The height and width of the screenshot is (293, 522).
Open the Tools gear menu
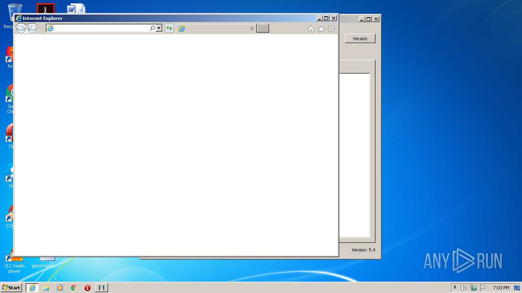pos(331,29)
